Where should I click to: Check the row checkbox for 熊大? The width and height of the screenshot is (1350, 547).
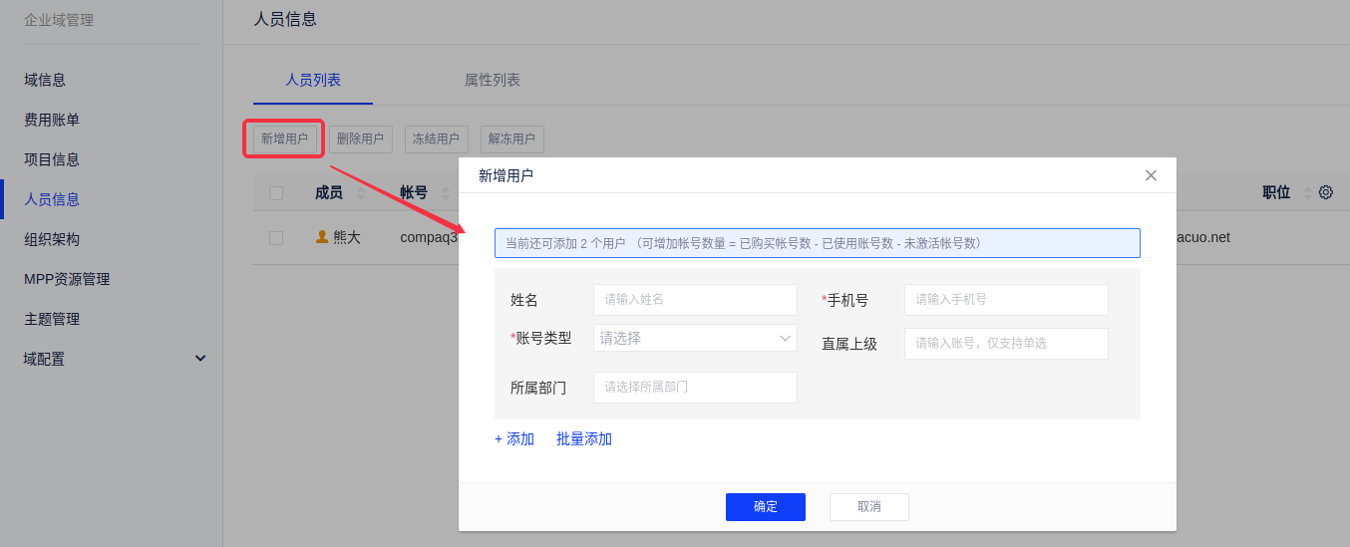(x=276, y=238)
